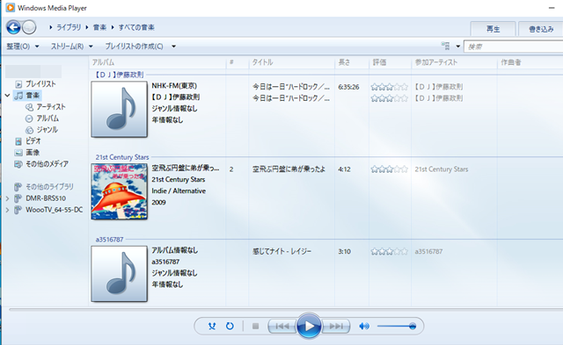The image size is (563, 345).
Task: Click the seek bar above playback controls
Action: tap(286, 309)
